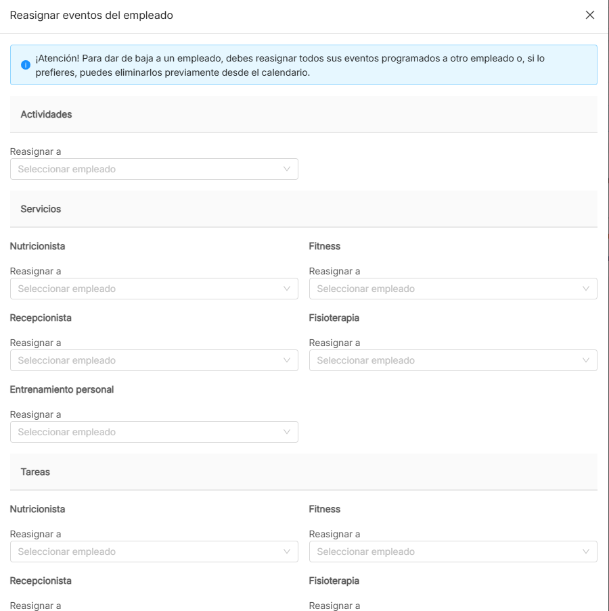
Task: Click the chevron arrow for Tareas Nutricionista selector
Action: pyautogui.click(x=287, y=552)
